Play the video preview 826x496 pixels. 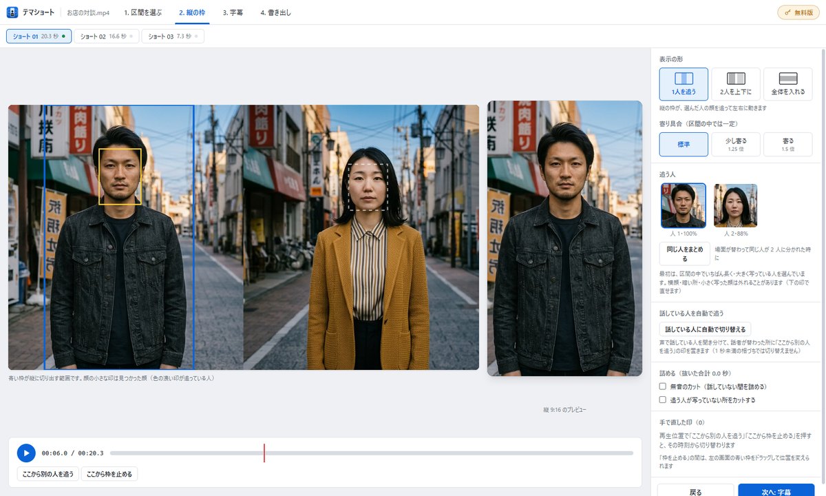pos(25,453)
